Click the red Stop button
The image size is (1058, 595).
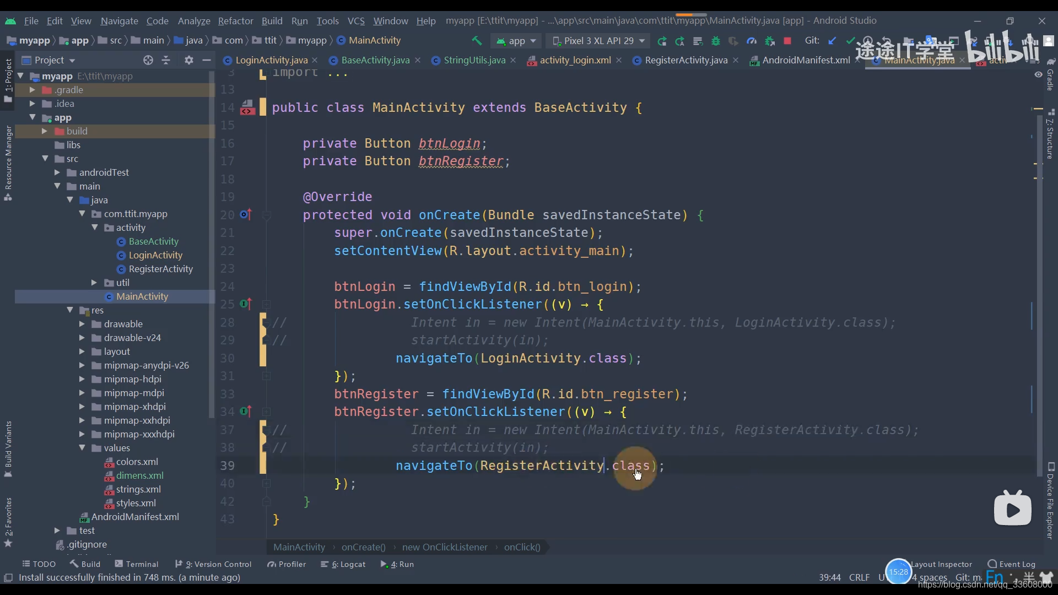(787, 41)
